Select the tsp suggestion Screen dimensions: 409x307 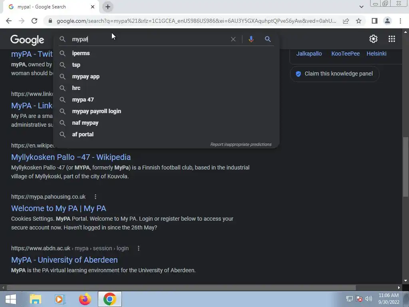166,65
